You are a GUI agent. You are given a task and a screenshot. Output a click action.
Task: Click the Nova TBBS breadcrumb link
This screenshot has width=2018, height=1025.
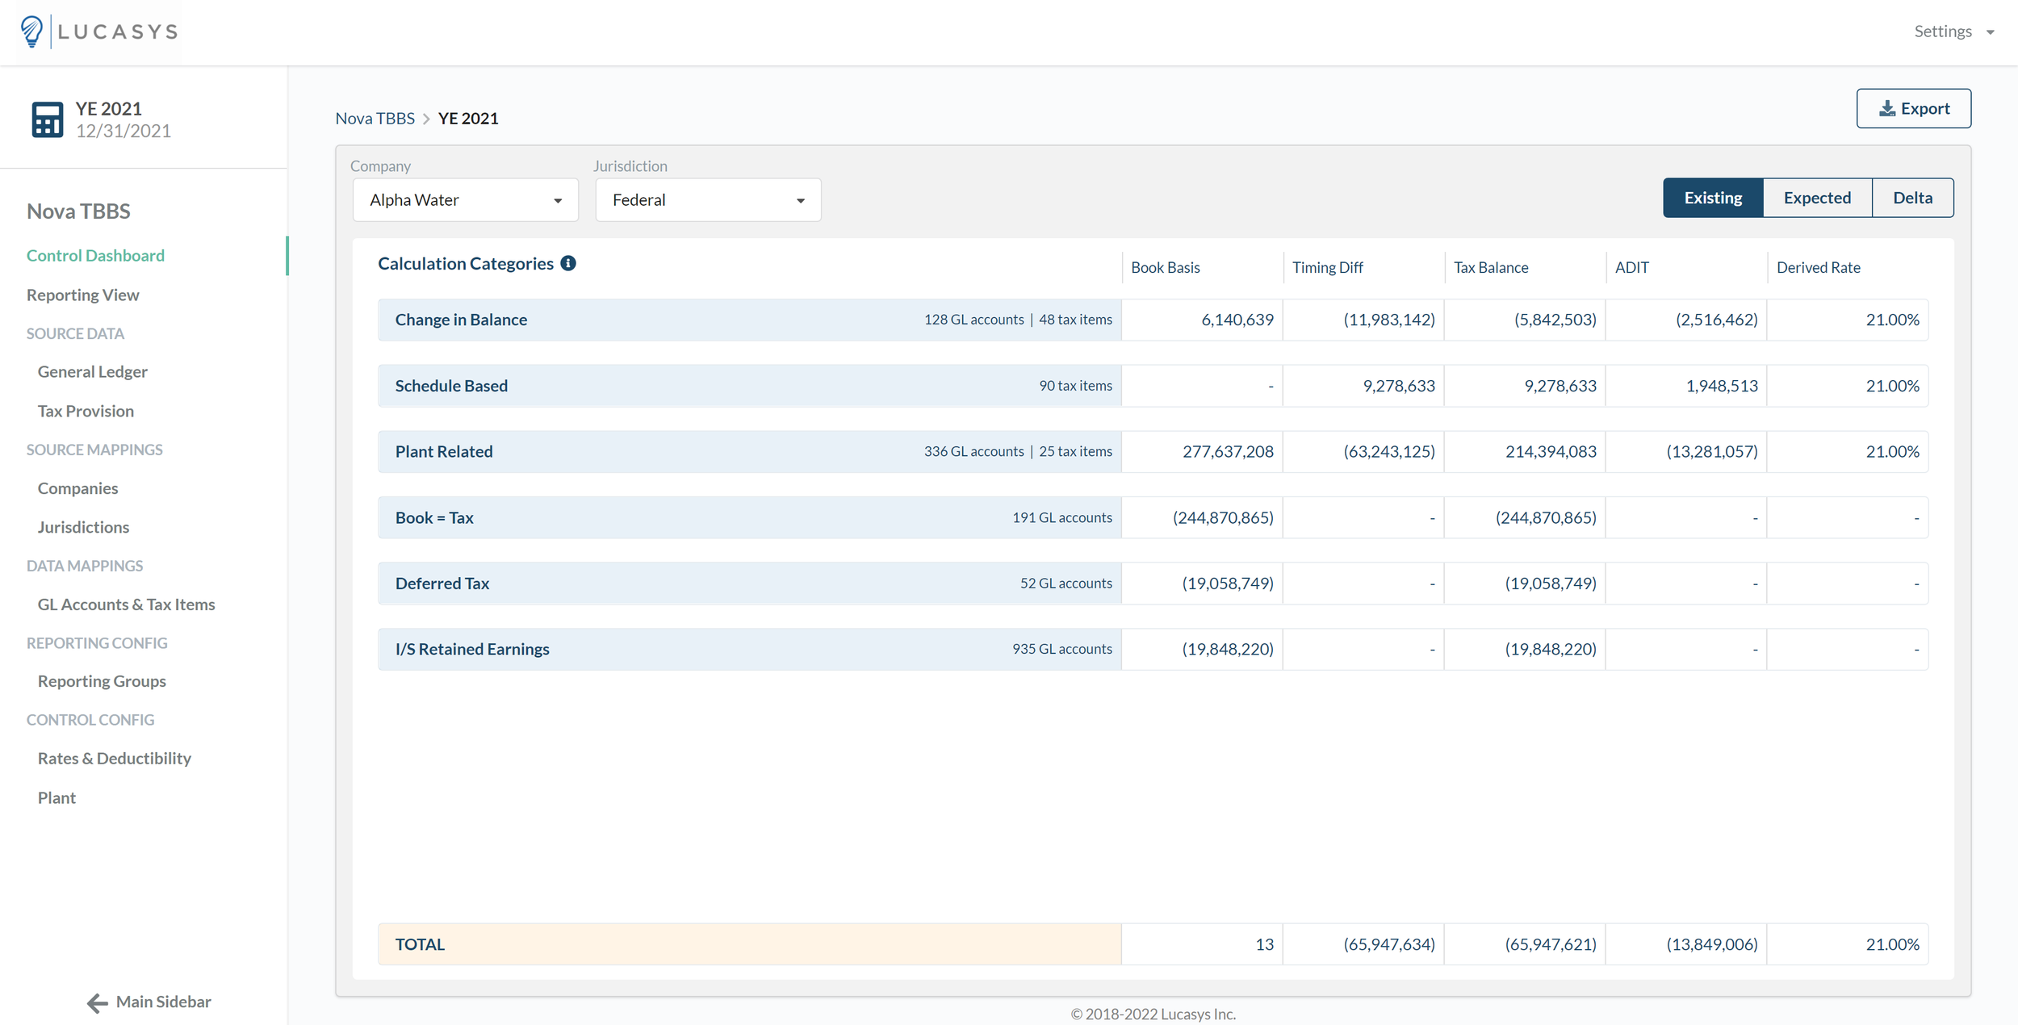(x=375, y=118)
